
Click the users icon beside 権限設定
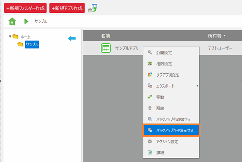coord(150,63)
